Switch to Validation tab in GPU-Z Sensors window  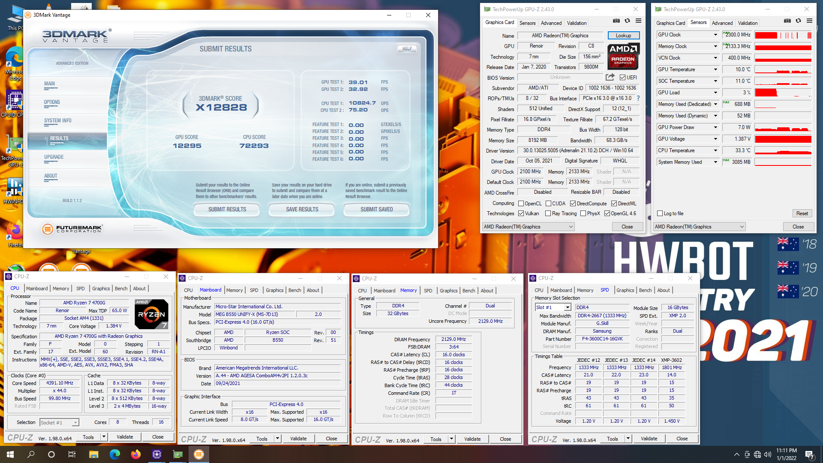tap(748, 23)
